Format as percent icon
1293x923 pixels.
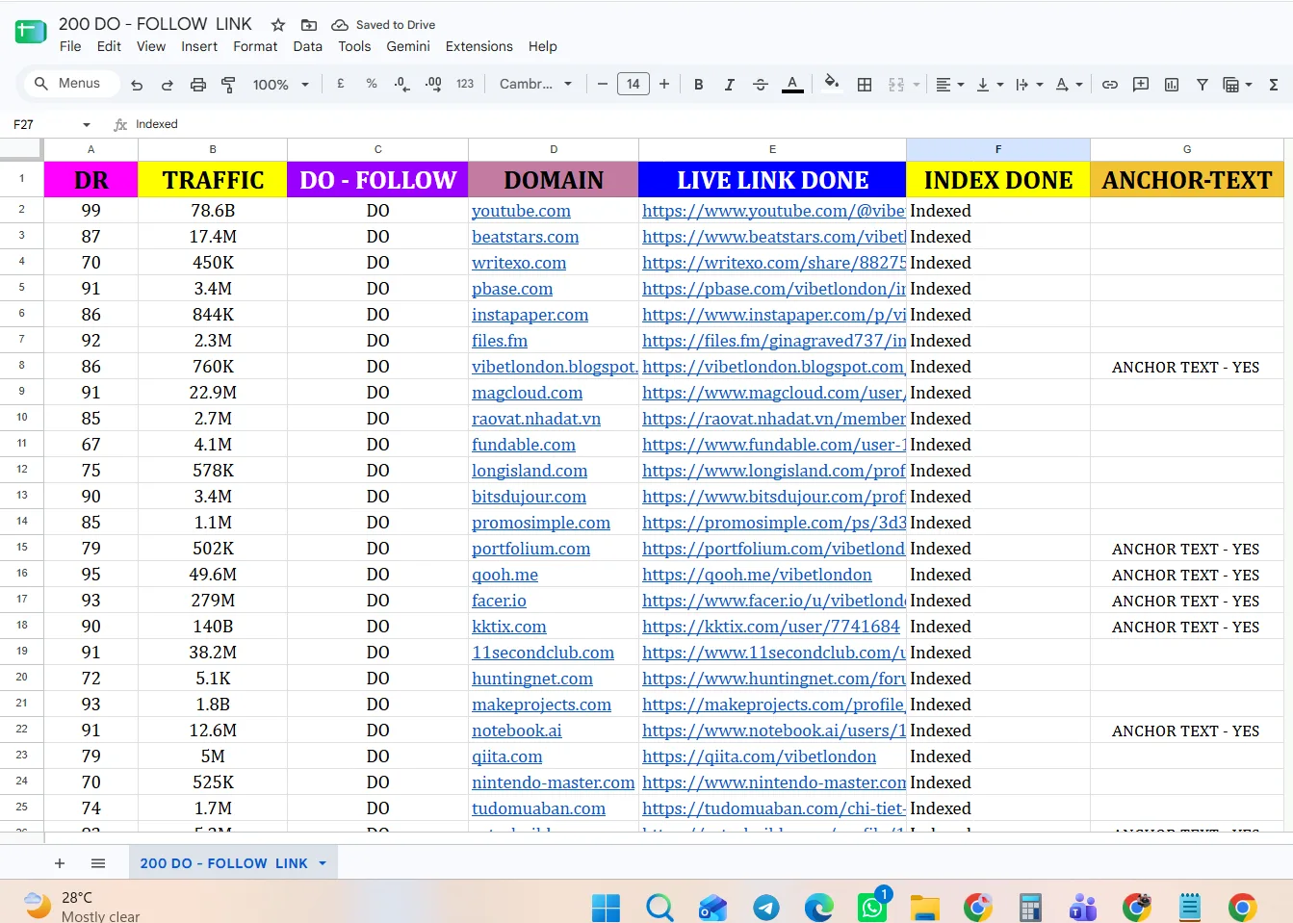(372, 84)
